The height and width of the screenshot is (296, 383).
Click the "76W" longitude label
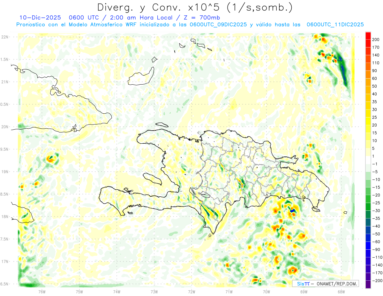click(42, 291)
